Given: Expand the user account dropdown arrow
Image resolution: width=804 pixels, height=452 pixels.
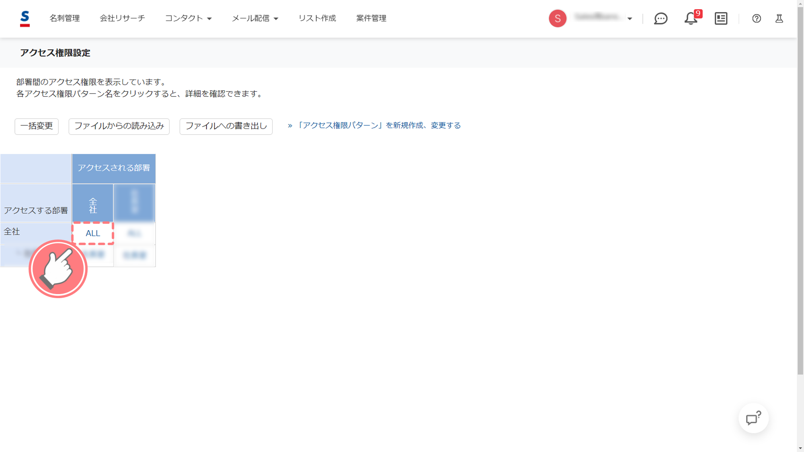Looking at the screenshot, I should click(630, 19).
